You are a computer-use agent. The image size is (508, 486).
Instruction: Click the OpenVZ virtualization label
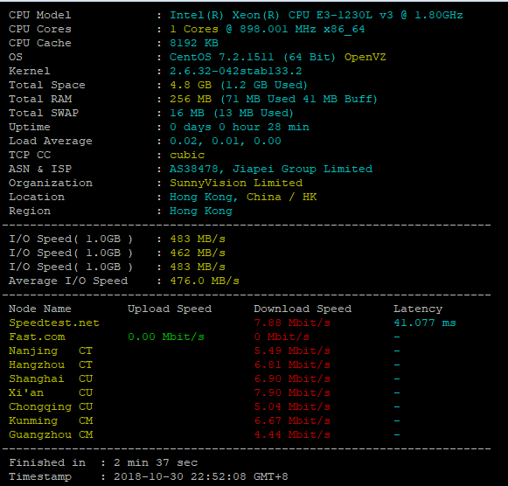tap(365, 57)
